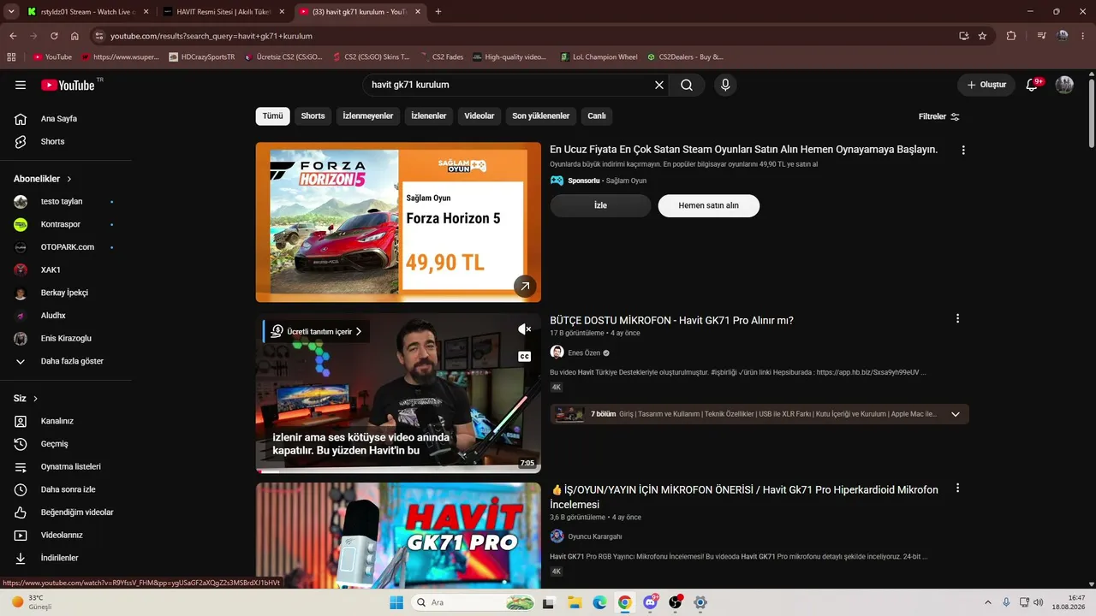Select the Shorts filter chip
1096x616 pixels.
pyautogui.click(x=313, y=116)
